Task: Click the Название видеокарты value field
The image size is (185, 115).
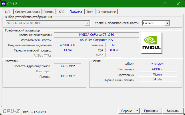Action: 96,35
